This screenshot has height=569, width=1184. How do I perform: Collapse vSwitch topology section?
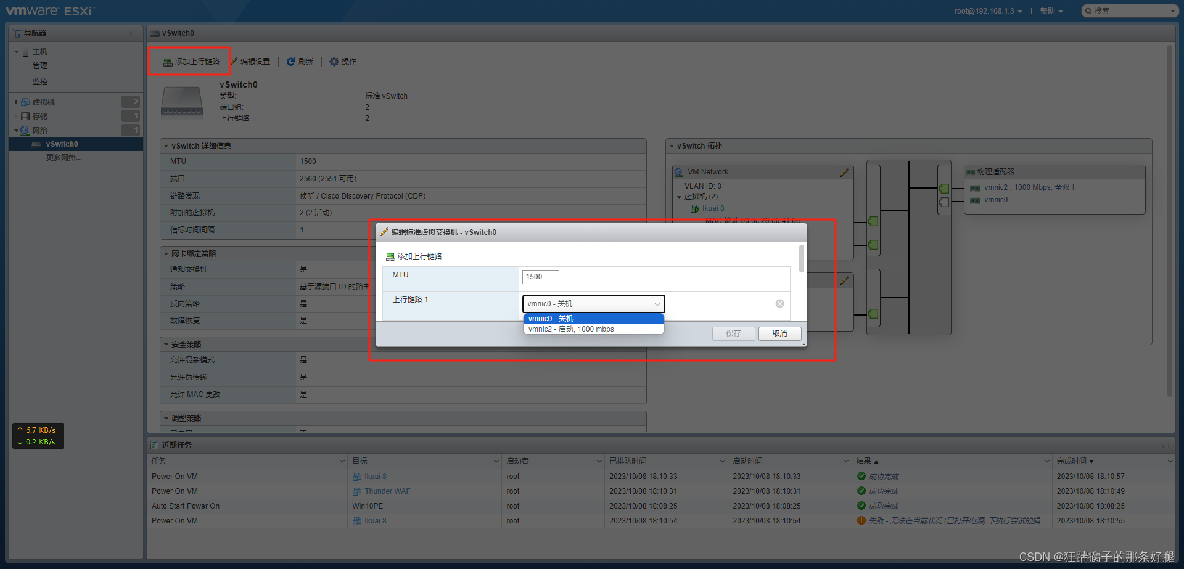pyautogui.click(x=672, y=146)
